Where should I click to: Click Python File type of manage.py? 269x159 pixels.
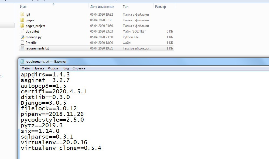(x=131, y=37)
